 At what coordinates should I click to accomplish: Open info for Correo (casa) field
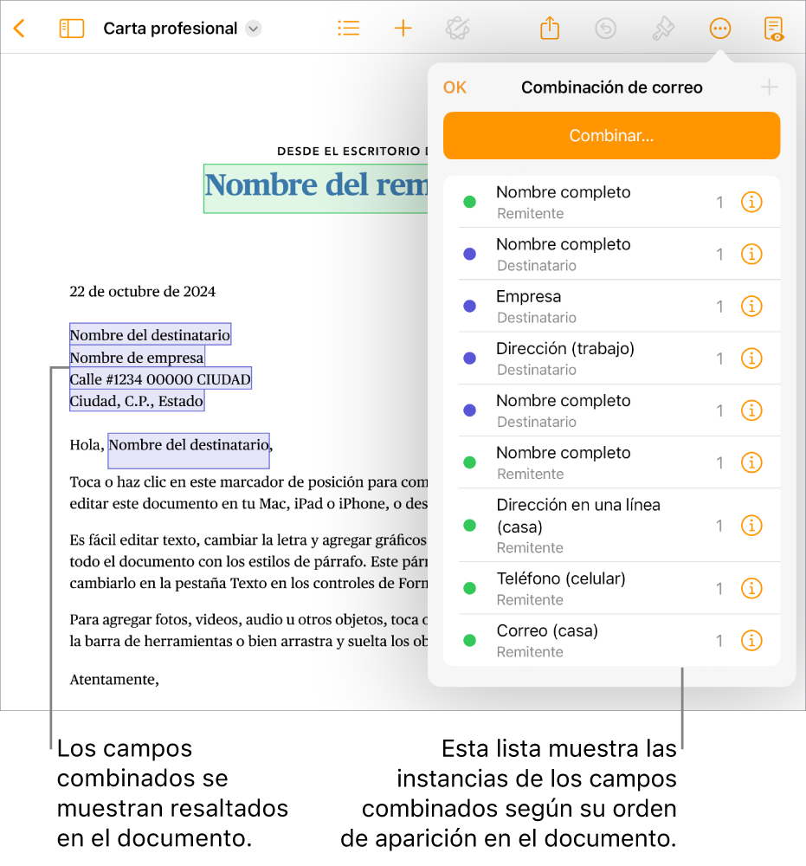pyautogui.click(x=751, y=641)
